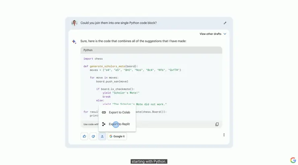
Task: Click the prompt text about joining code blocks
Action: pos(118,23)
